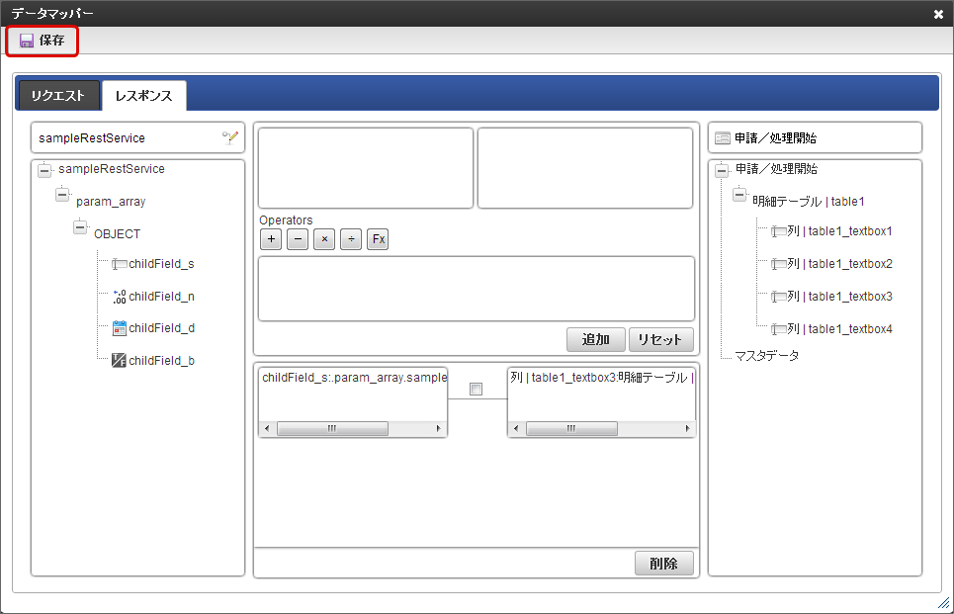The image size is (954, 614).
Task: Click the minus operator button
Action: (298, 239)
